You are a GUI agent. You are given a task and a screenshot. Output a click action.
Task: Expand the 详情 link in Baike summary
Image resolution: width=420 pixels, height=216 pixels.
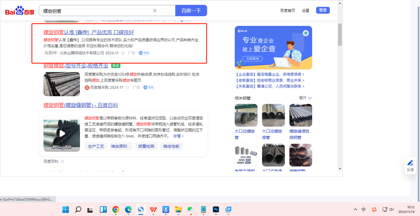(178, 136)
